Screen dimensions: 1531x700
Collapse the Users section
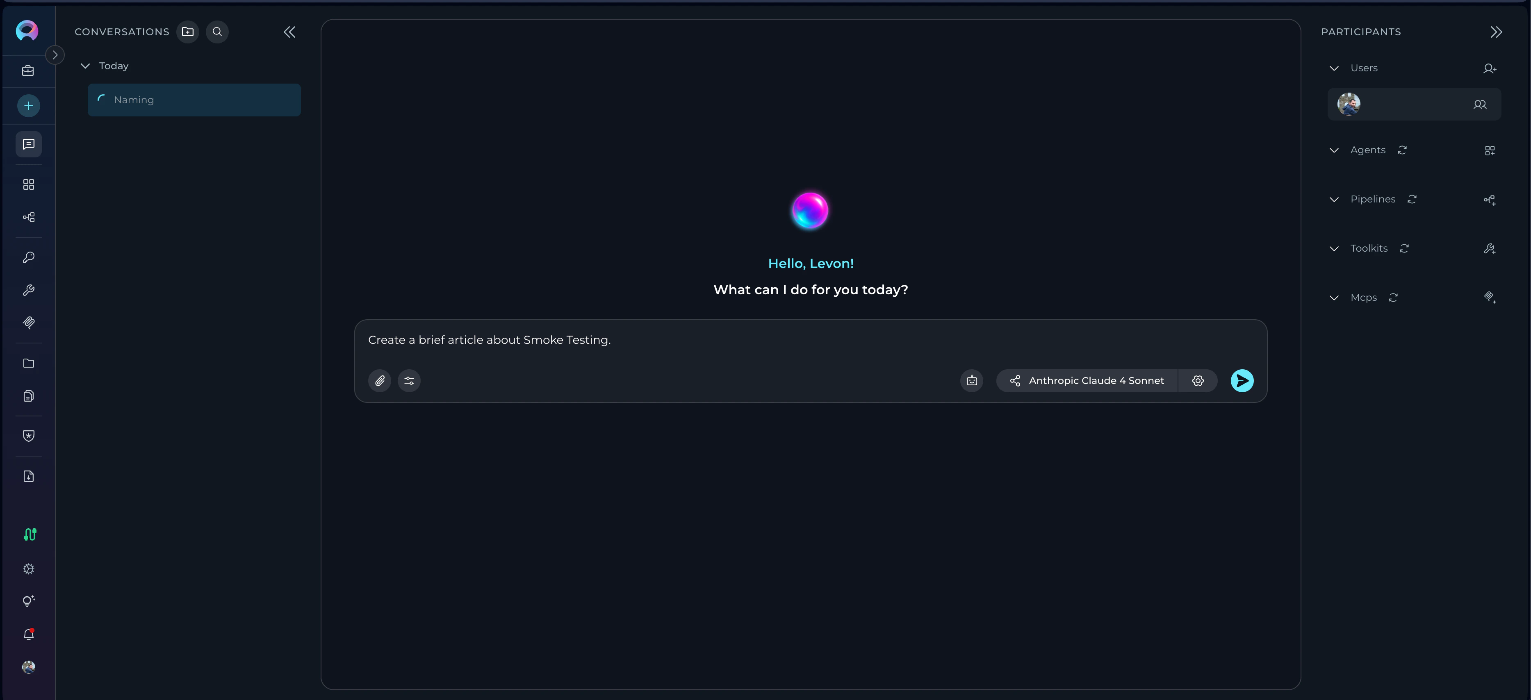[1334, 68]
